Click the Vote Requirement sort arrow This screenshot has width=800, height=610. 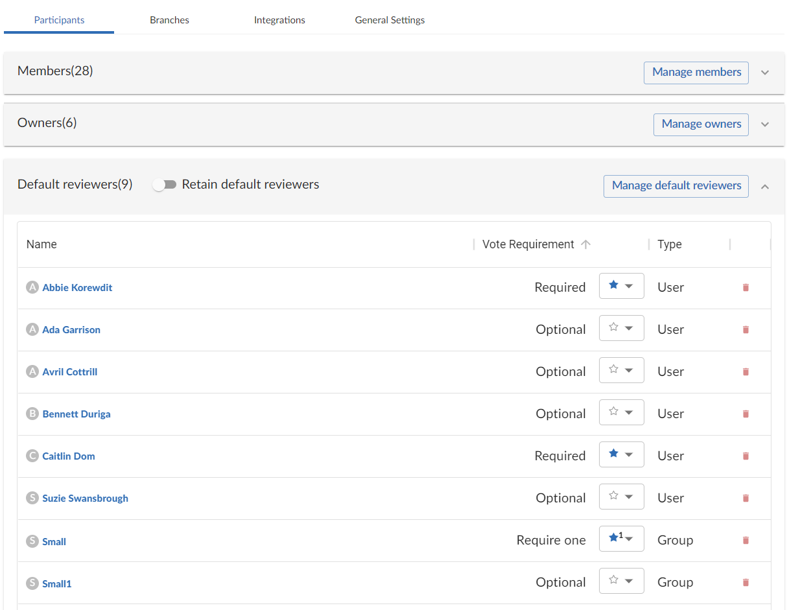tap(586, 244)
